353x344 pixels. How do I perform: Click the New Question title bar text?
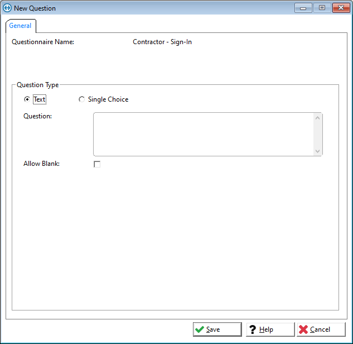35,8
